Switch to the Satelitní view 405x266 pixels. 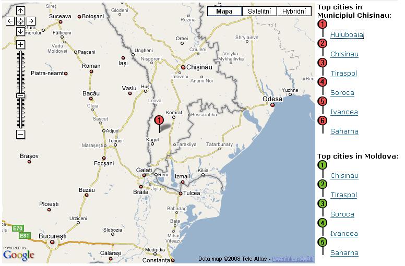pos(259,11)
